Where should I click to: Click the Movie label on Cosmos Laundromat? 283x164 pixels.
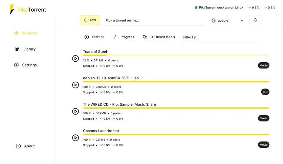(263, 145)
